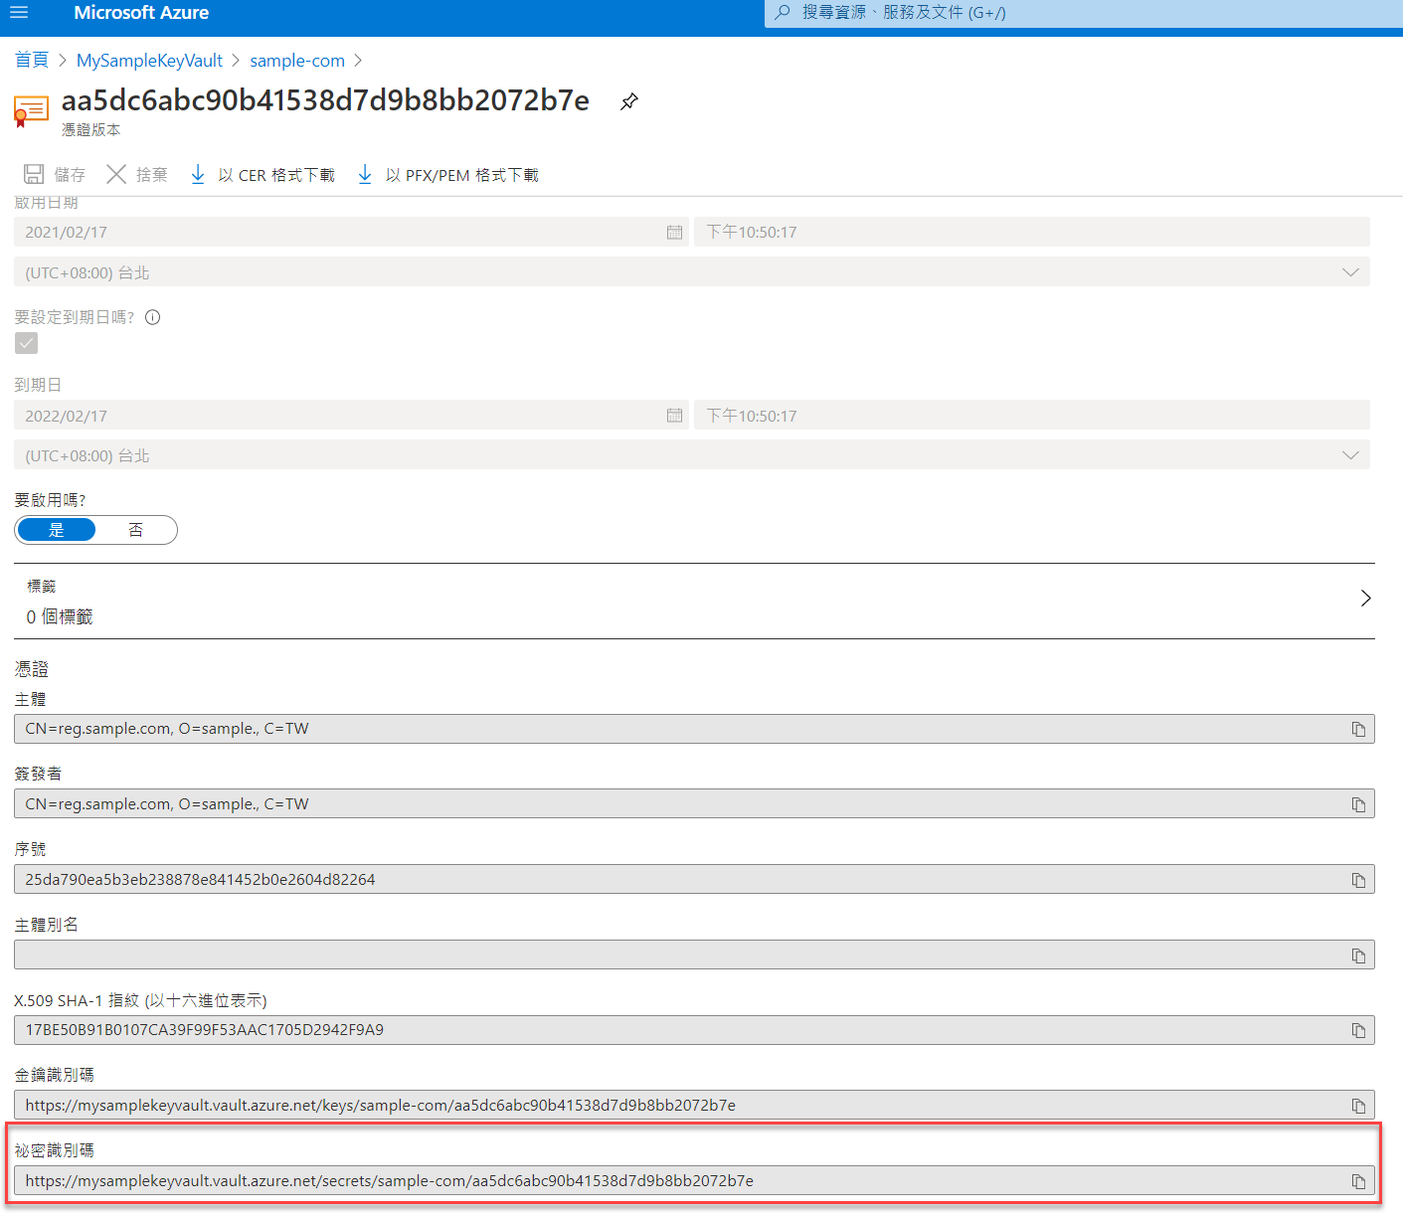Open calendar picker for expiration date 2022/02/17
This screenshot has width=1403, height=1217.
coord(674,416)
